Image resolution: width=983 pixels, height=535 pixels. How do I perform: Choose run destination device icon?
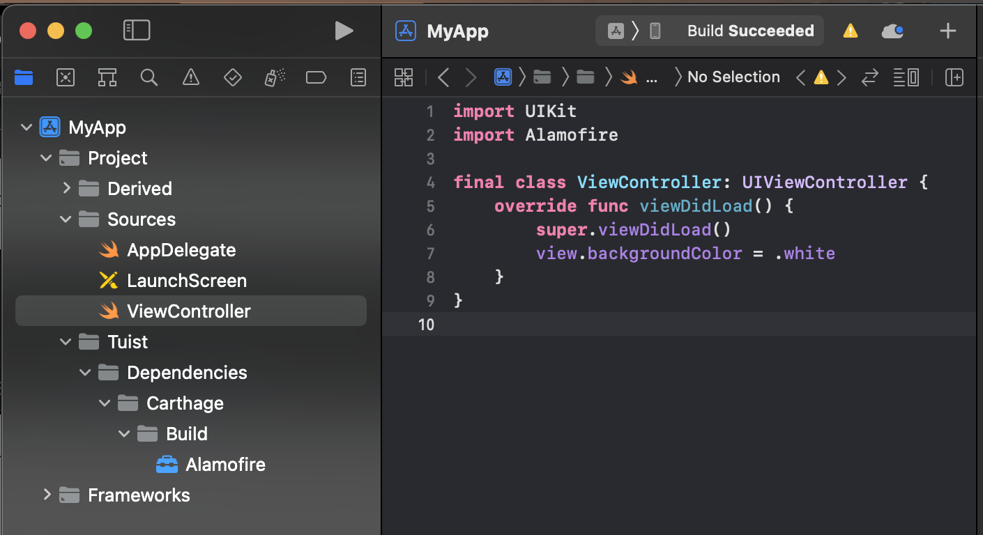655,31
